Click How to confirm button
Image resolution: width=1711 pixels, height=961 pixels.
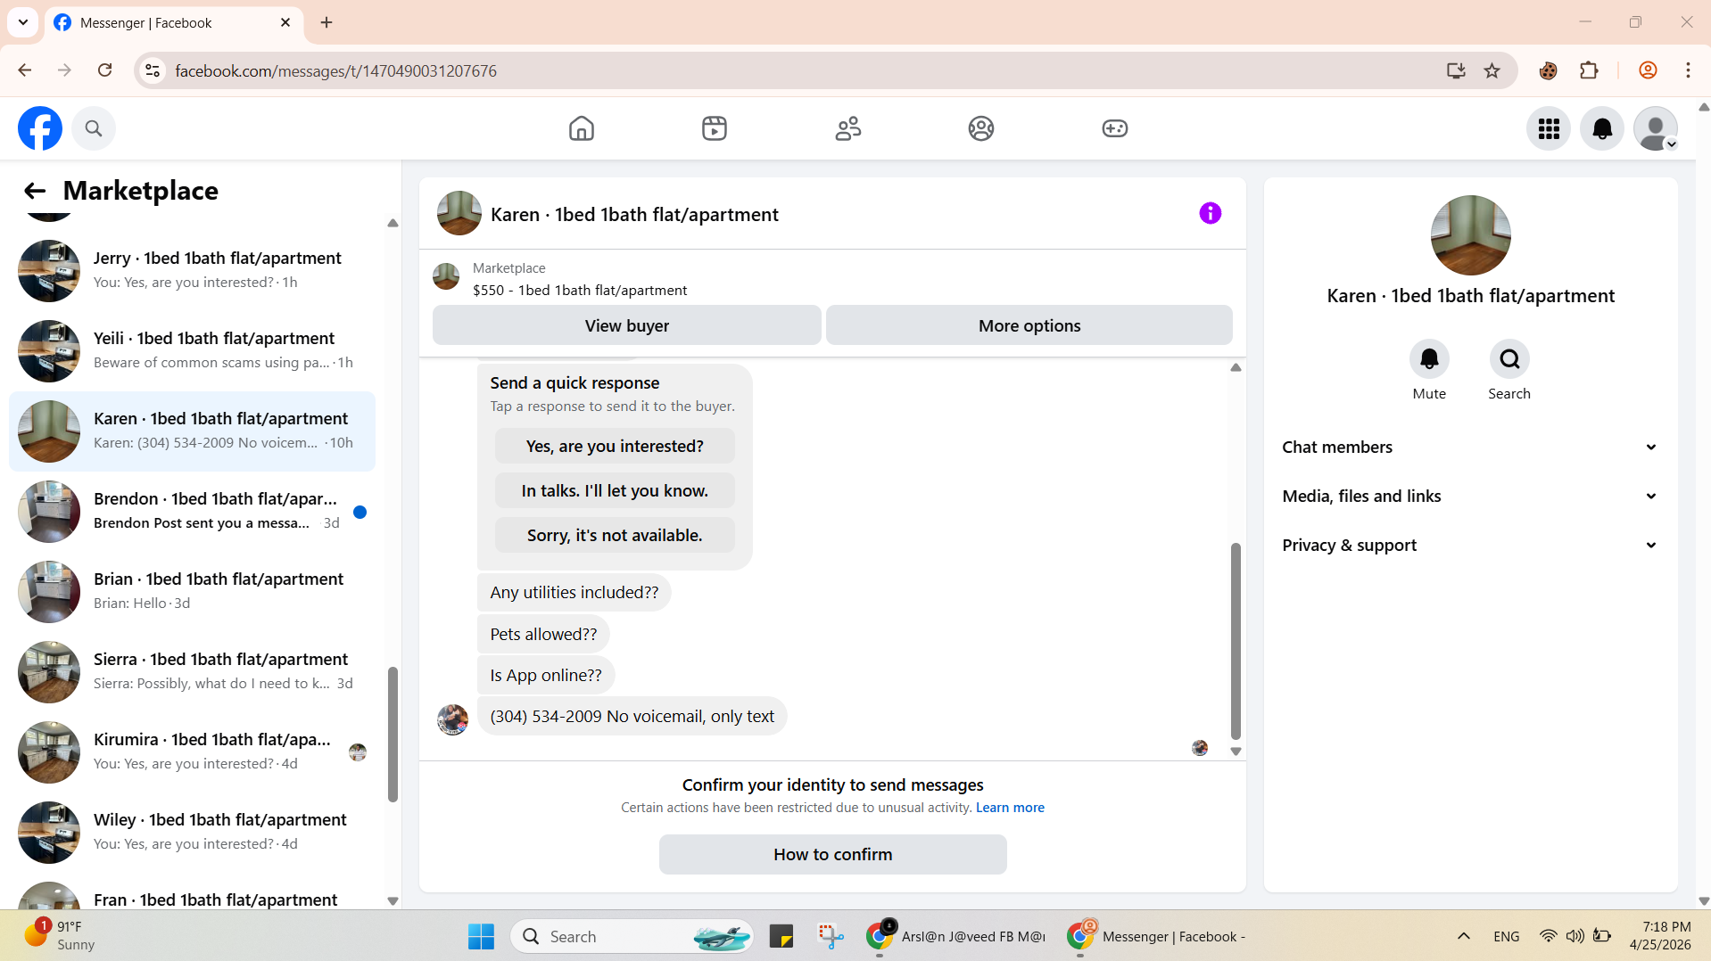click(x=832, y=854)
